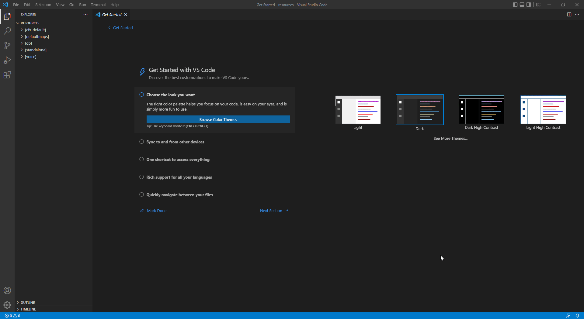Open the Extensions view
This screenshot has height=319, width=584.
coord(7,75)
